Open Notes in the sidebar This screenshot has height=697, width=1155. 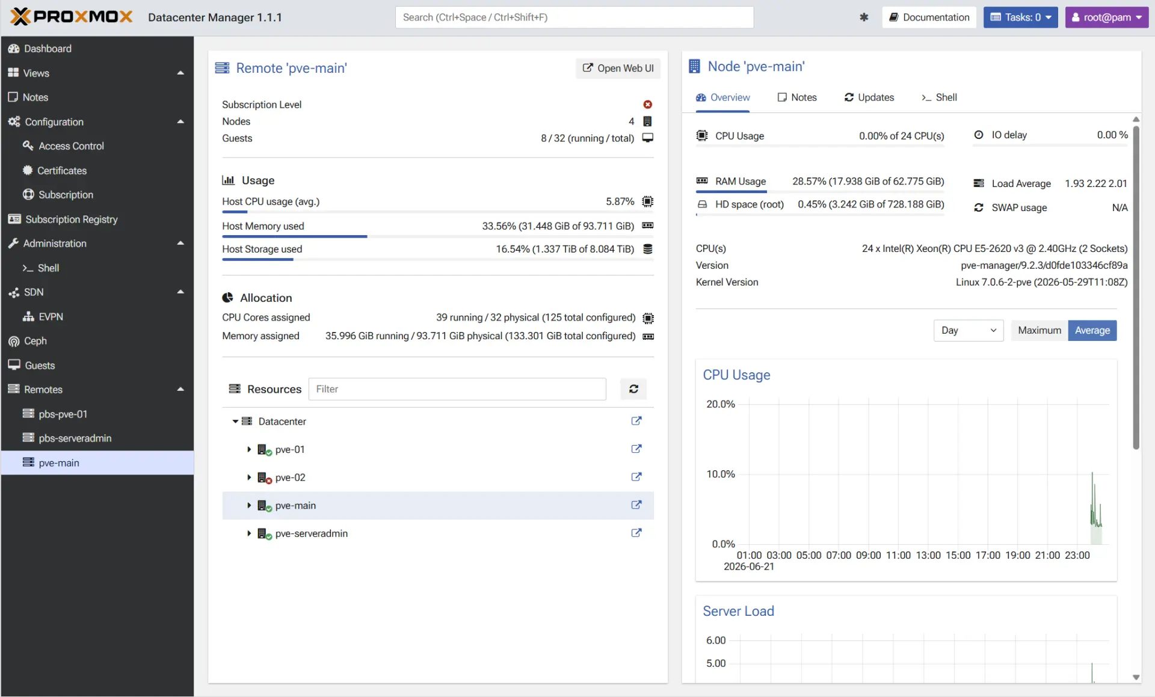97,97
